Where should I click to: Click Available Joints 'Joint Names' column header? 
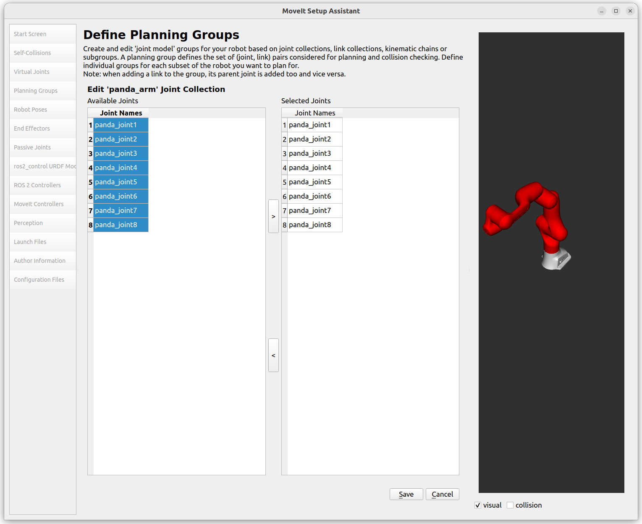pyautogui.click(x=121, y=113)
